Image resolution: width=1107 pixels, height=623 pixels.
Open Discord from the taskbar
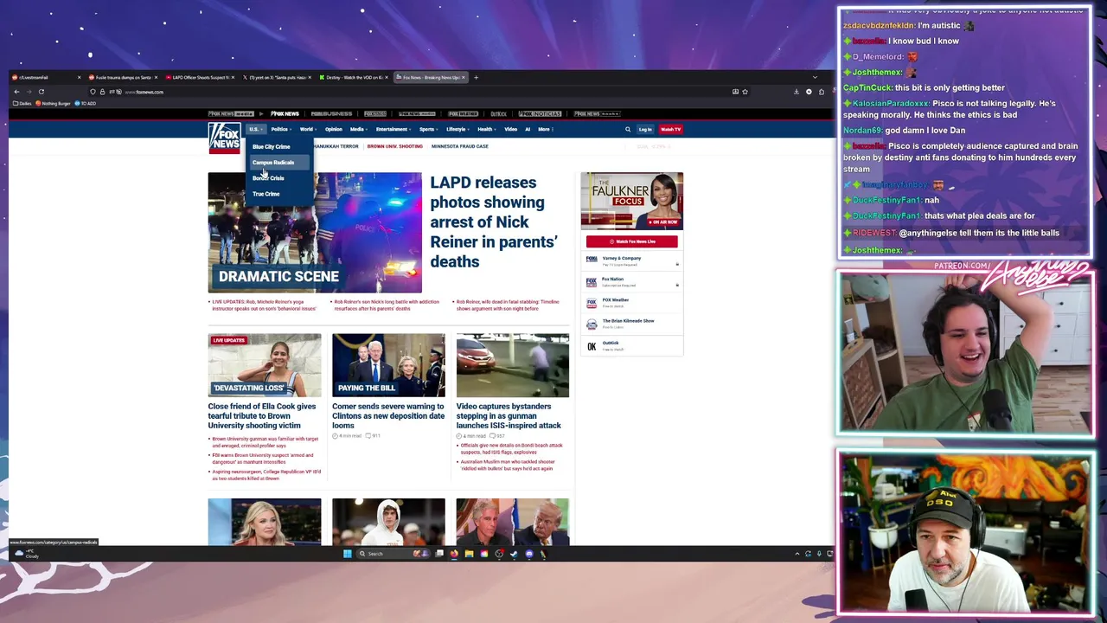pyautogui.click(x=529, y=554)
